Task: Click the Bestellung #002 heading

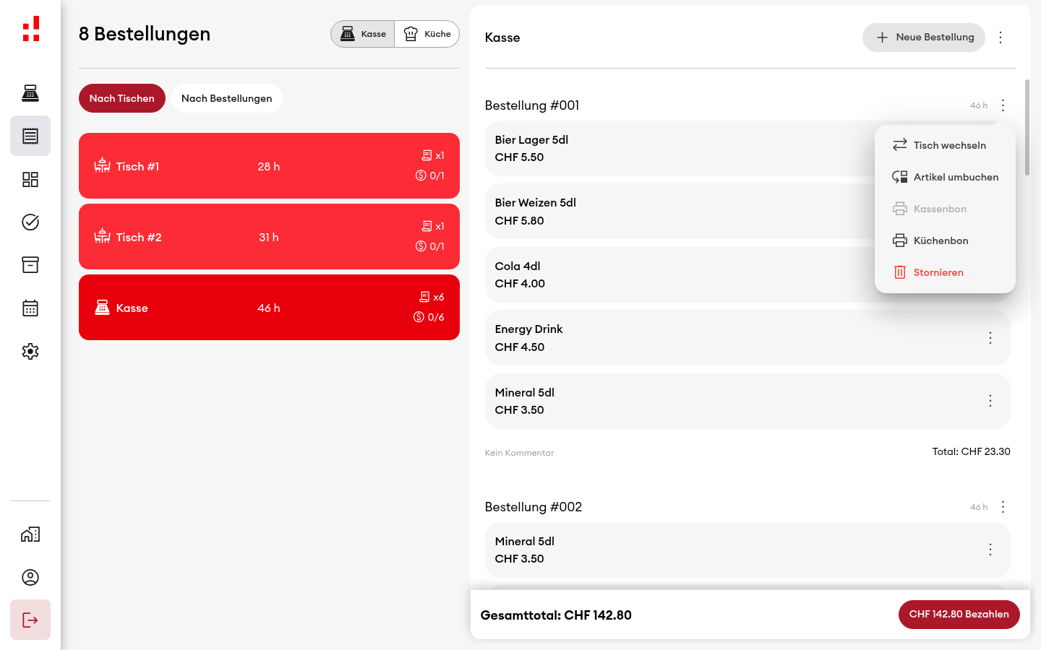Action: [534, 507]
